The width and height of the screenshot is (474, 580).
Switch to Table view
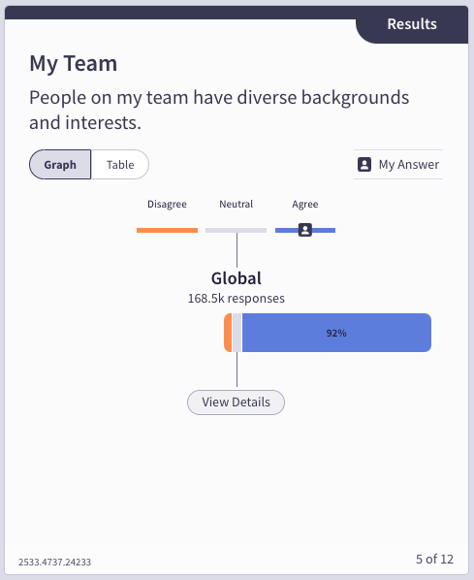click(x=120, y=165)
